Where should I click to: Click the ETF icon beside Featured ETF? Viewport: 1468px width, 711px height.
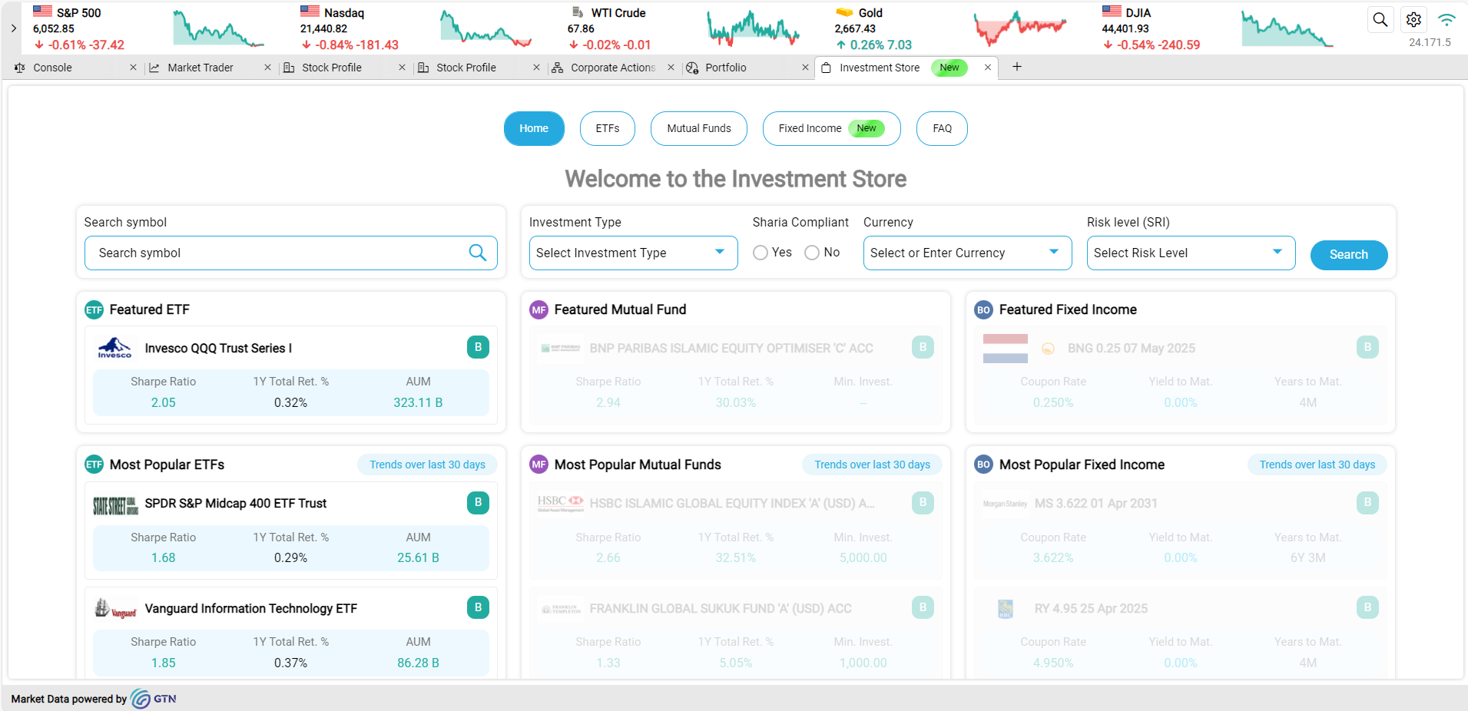(x=94, y=310)
